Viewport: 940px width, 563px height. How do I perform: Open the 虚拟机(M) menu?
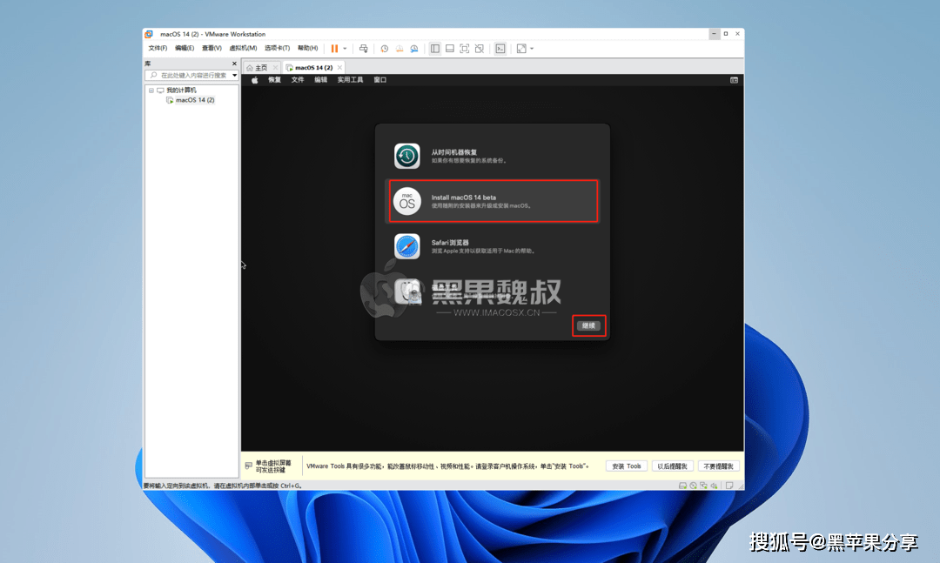pyautogui.click(x=243, y=48)
